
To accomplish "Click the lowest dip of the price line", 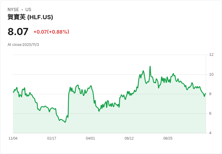I will point(65,122).
